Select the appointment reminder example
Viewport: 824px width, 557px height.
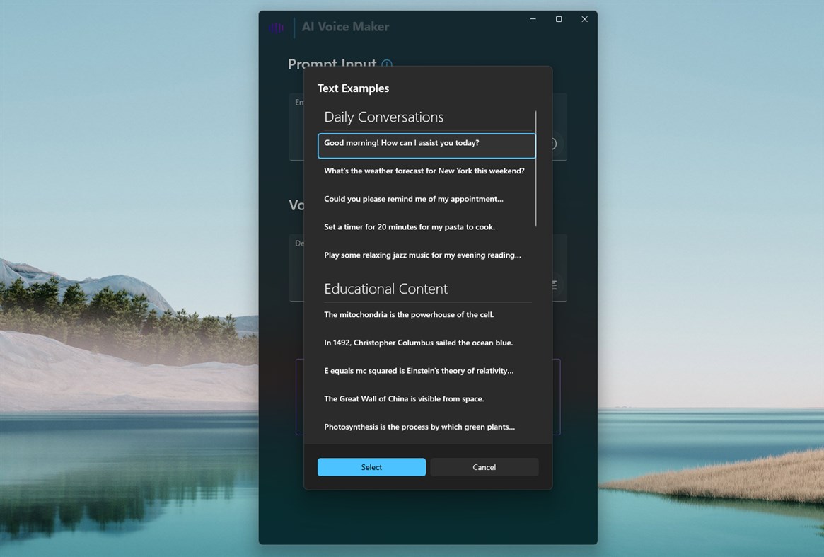414,199
